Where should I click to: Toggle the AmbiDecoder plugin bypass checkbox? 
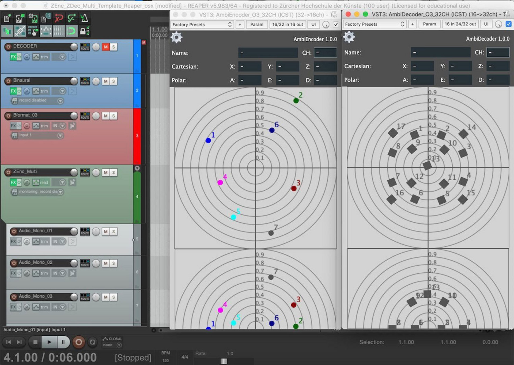coord(508,24)
